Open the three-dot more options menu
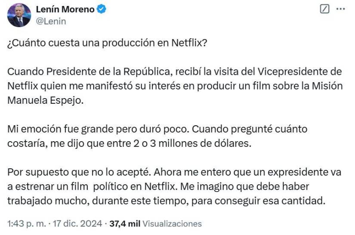Screen dimensions: 355x235 [340, 9]
